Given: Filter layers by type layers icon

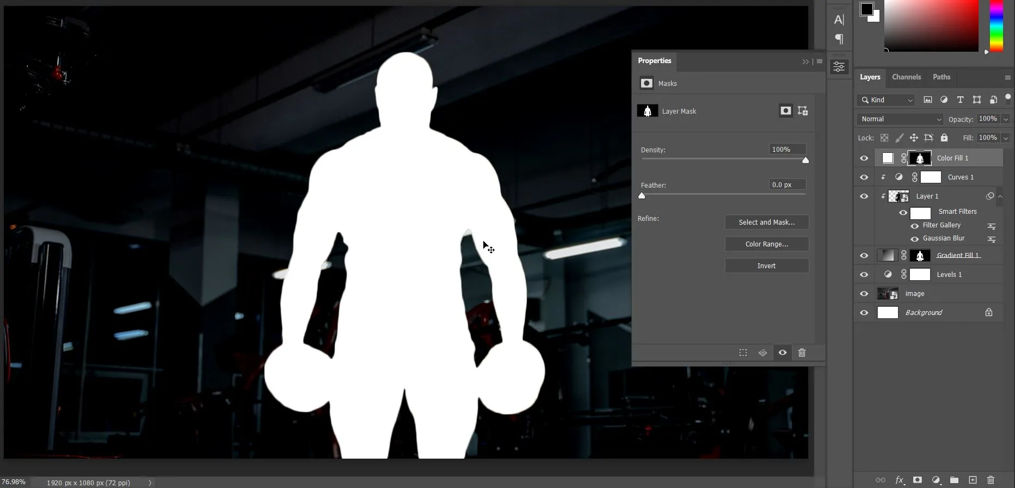Looking at the screenshot, I should click(x=960, y=100).
